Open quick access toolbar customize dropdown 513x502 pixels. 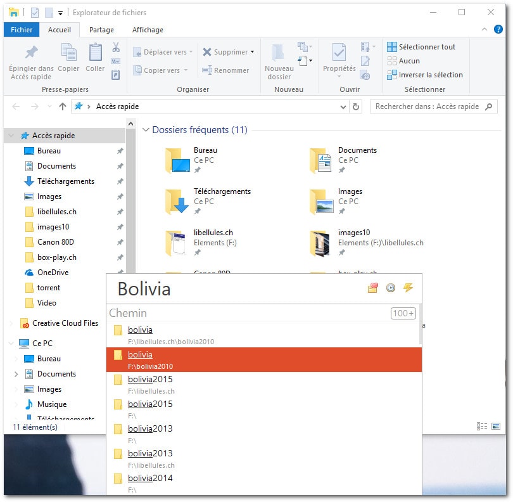pyautogui.click(x=60, y=13)
